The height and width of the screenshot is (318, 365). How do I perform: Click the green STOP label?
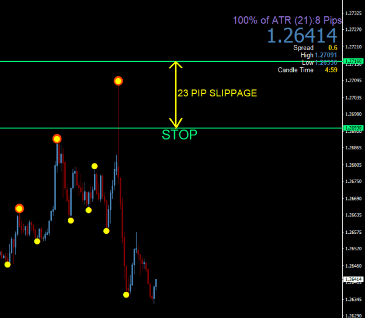tap(179, 135)
